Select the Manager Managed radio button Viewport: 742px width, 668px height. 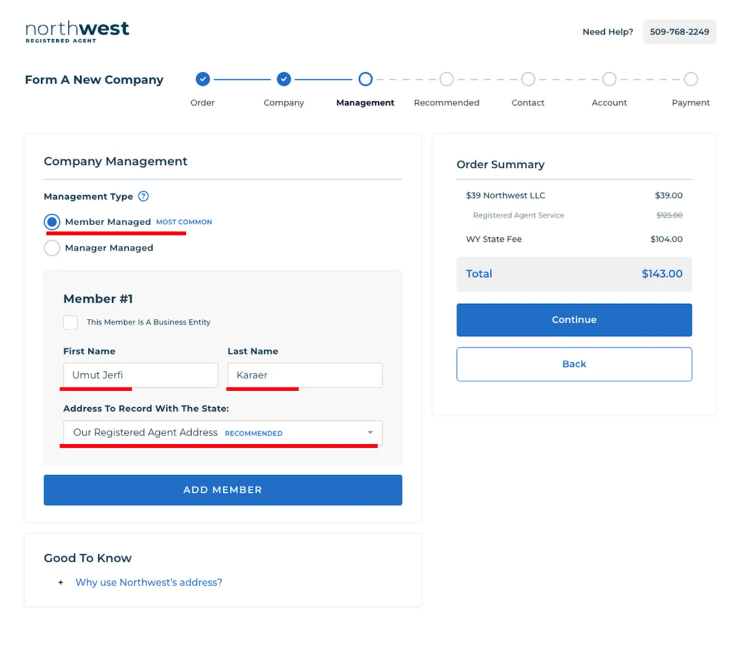pos(52,248)
